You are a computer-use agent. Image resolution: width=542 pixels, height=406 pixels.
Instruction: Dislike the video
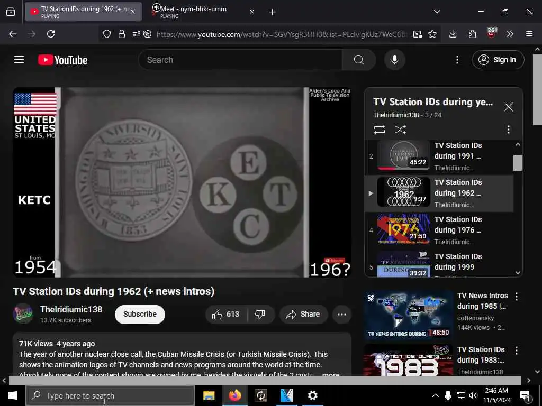(x=260, y=314)
